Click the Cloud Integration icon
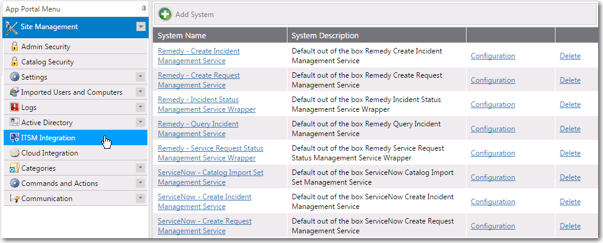The width and height of the screenshot is (603, 243). [15, 153]
